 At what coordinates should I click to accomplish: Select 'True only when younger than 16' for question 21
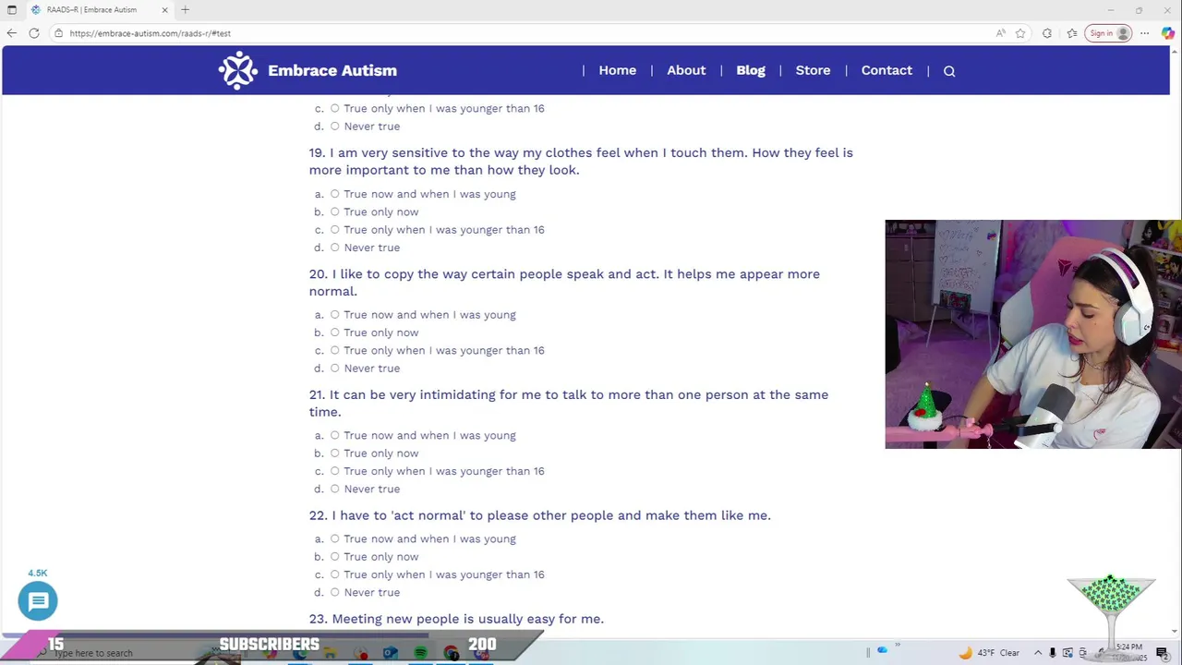click(x=335, y=471)
